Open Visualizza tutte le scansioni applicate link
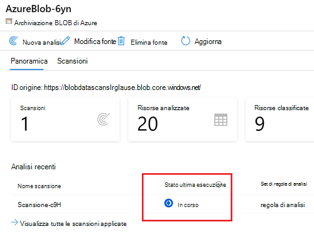 pos(73,223)
